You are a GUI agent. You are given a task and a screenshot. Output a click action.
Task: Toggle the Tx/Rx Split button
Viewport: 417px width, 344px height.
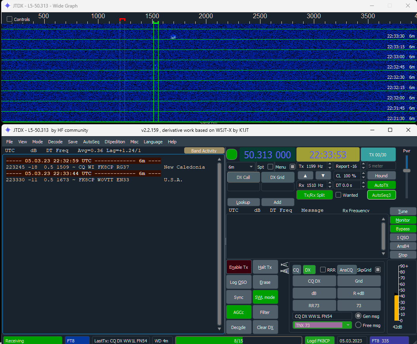click(314, 195)
